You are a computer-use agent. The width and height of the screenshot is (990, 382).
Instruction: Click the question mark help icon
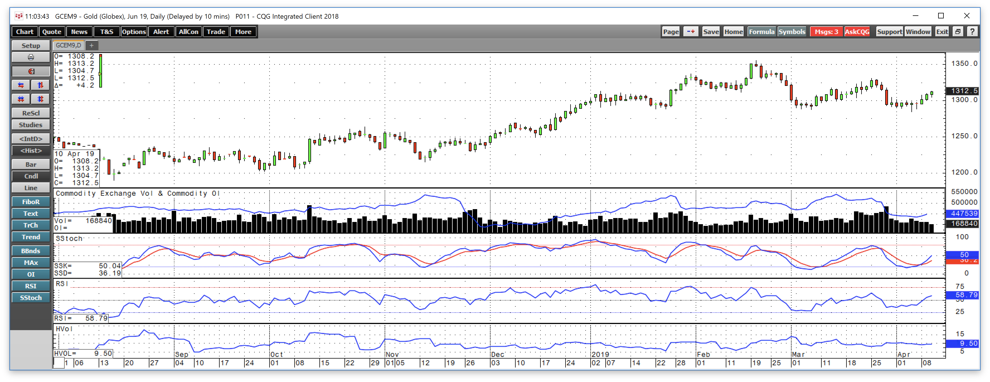(x=972, y=32)
